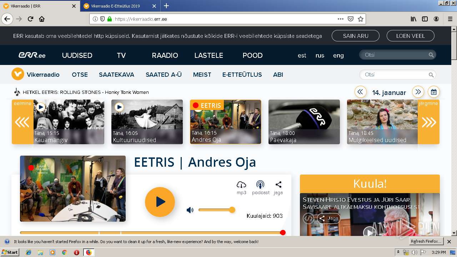Go to previous day with left chevrons
The width and height of the screenshot is (457, 257).
click(x=360, y=92)
